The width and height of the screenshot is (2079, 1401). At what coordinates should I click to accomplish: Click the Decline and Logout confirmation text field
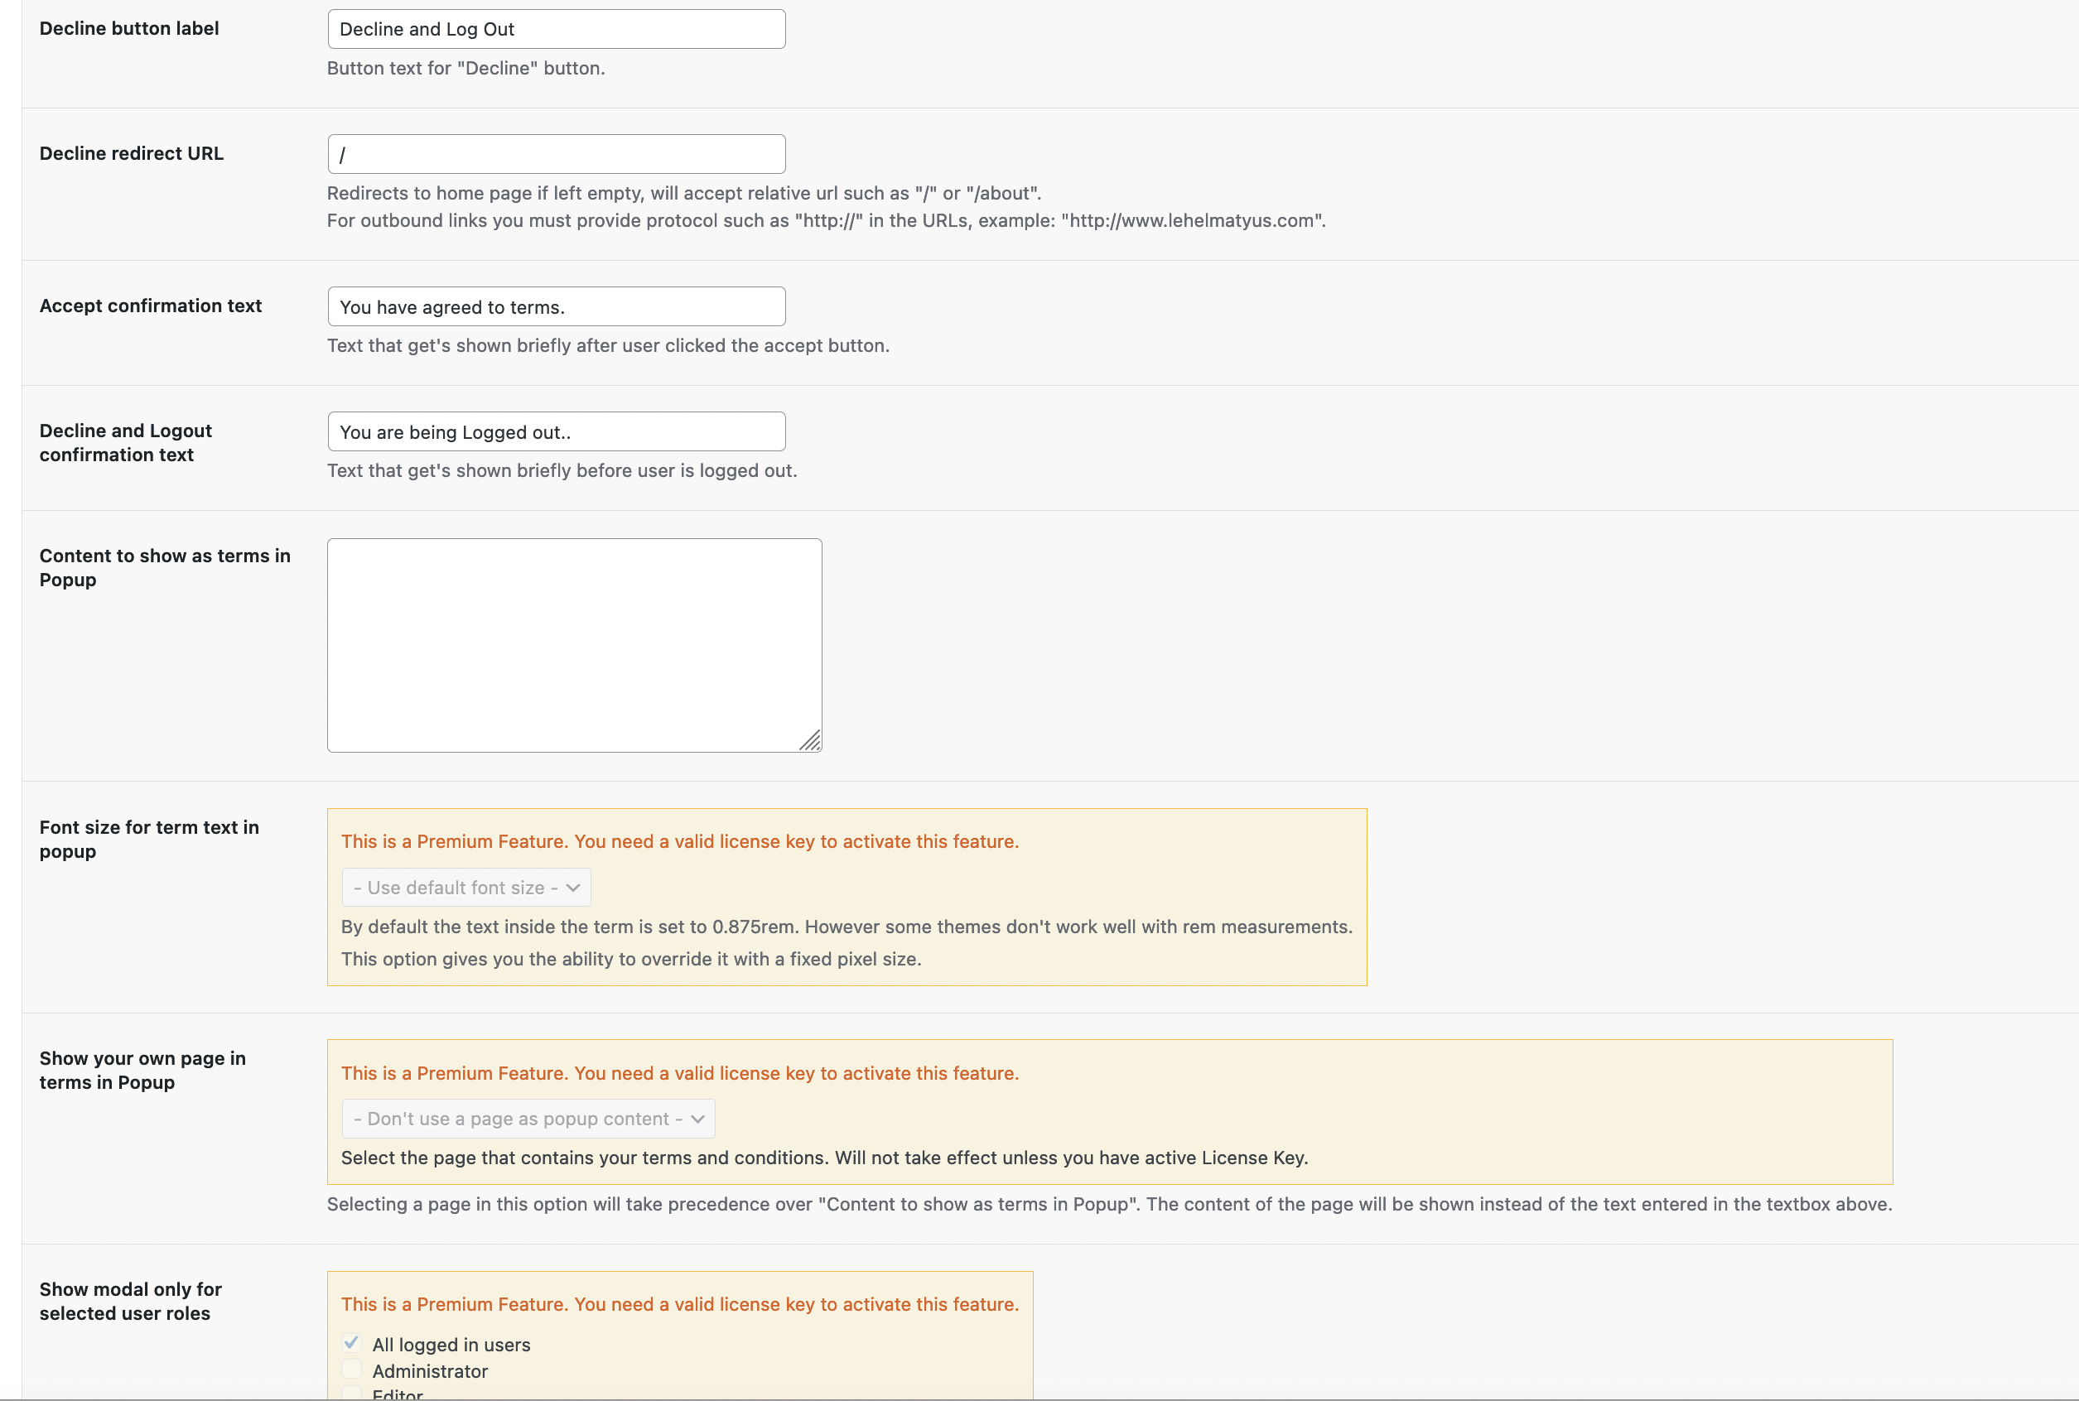click(x=555, y=431)
